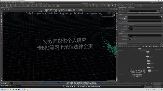Expand the Sample in SDF section
The image size is (163, 91).
pos(119,32)
